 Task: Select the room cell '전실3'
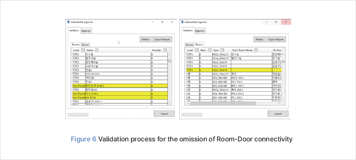point(118,70)
